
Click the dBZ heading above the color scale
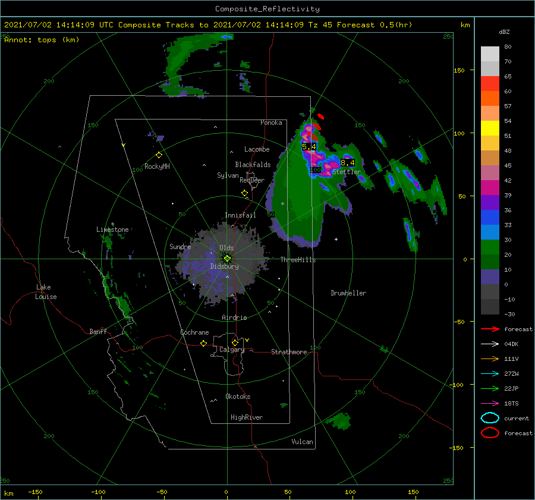(x=504, y=32)
